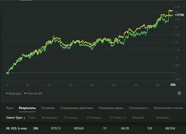Open the Количество столов tab
Screen dimensions: 186x134
pos(168,108)
